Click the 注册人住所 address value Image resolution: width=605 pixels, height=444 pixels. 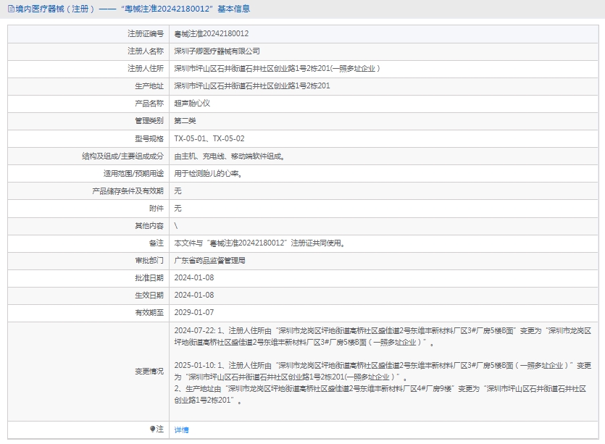coord(277,69)
